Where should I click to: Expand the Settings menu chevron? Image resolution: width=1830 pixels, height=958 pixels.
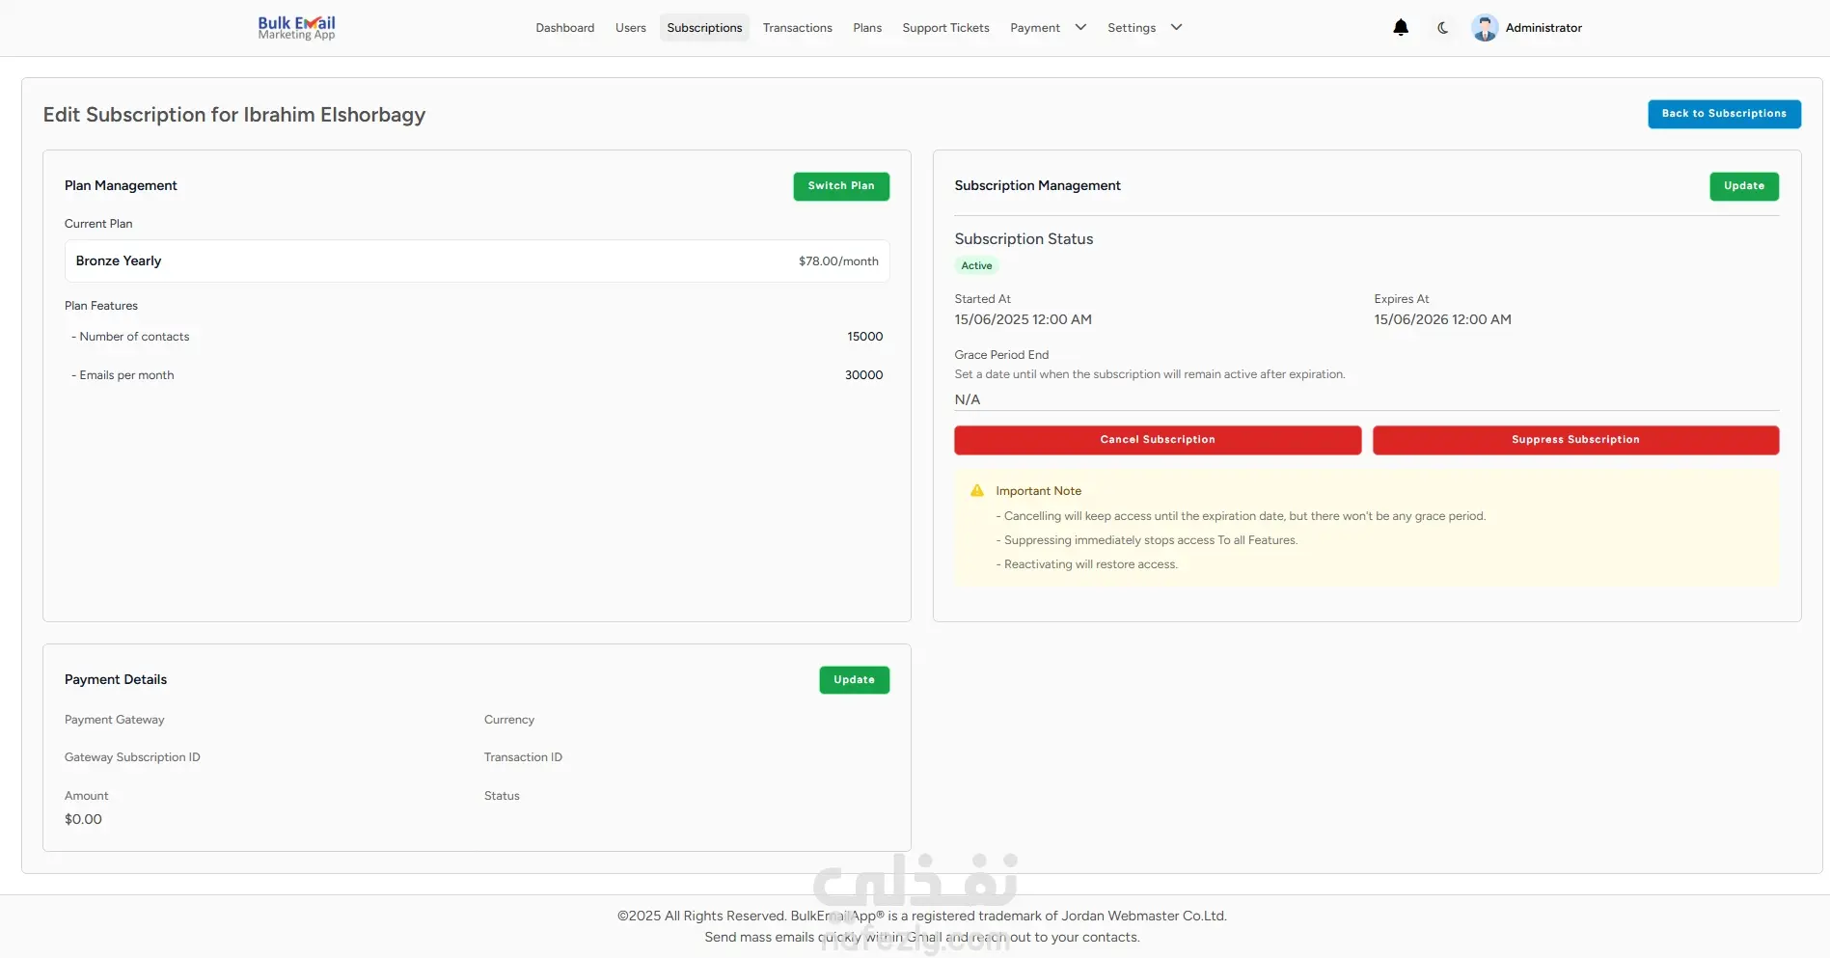click(x=1176, y=27)
